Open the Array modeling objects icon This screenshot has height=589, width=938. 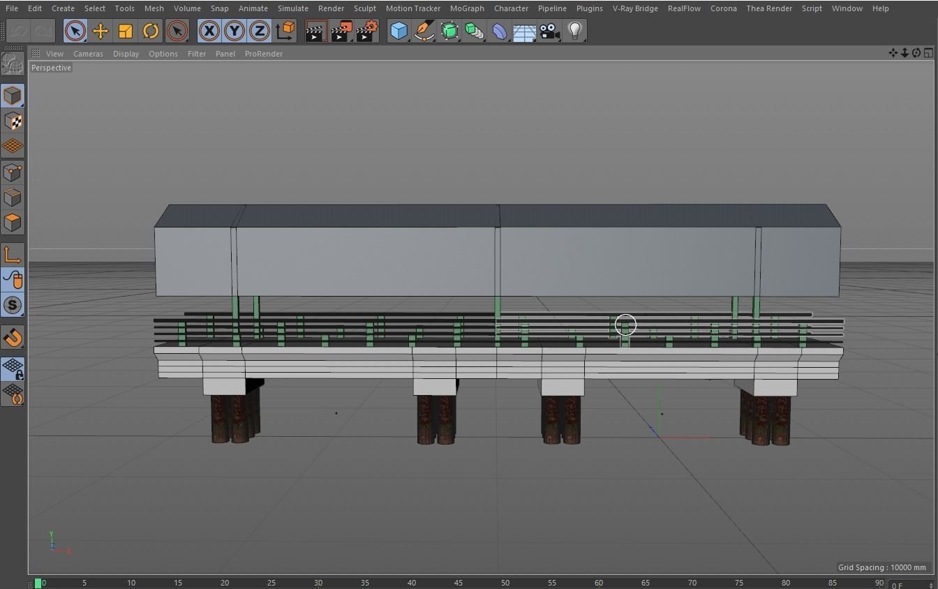[x=475, y=31]
